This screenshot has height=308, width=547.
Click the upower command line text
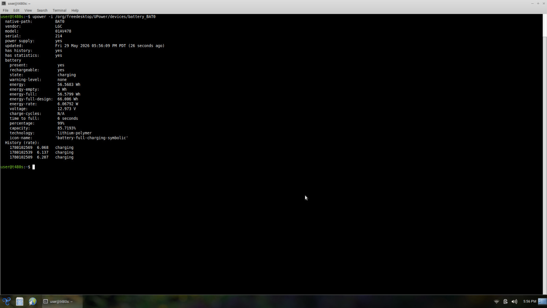tap(94, 17)
